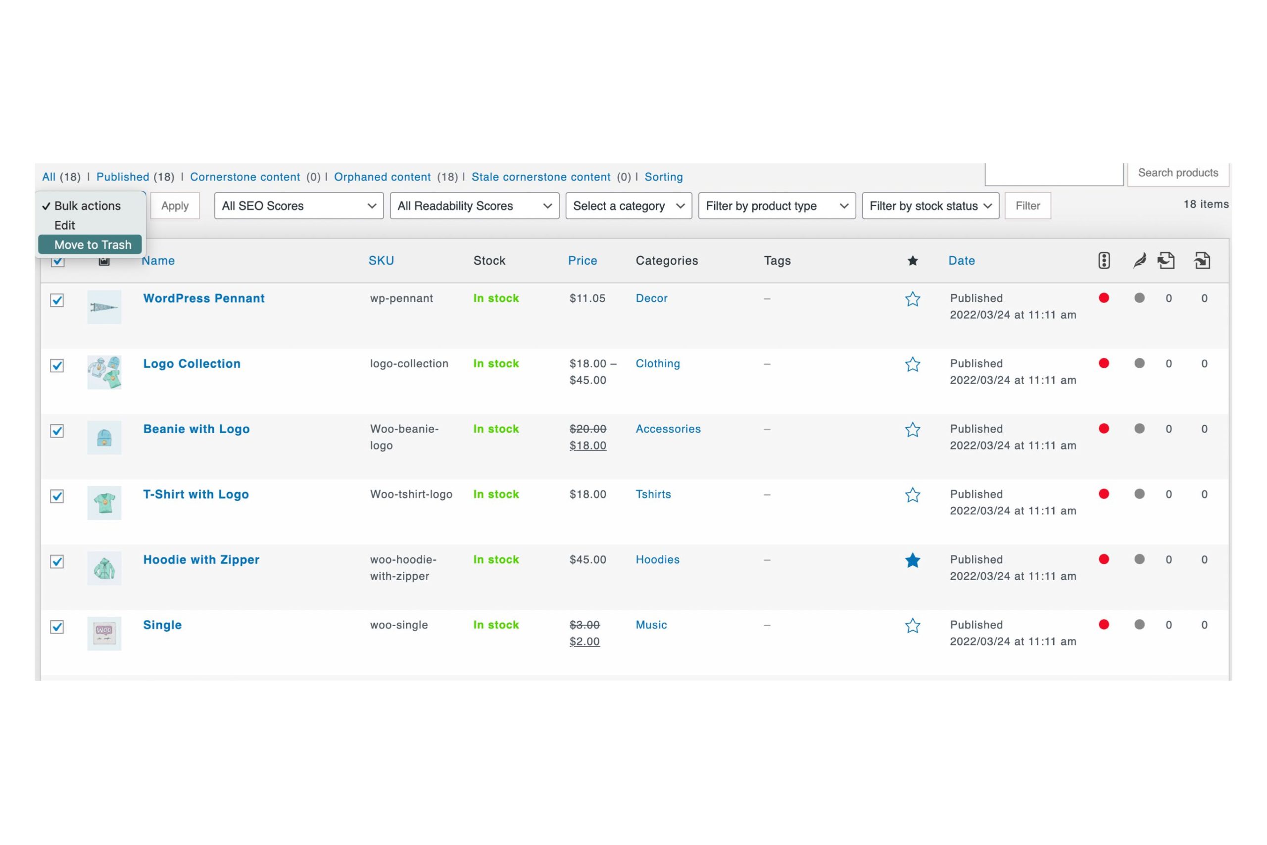Uncheck the Logo Collection checkbox

point(57,365)
